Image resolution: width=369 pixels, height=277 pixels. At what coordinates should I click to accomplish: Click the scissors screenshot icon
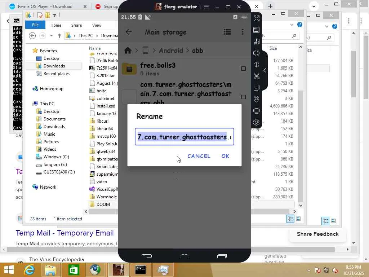click(x=257, y=76)
